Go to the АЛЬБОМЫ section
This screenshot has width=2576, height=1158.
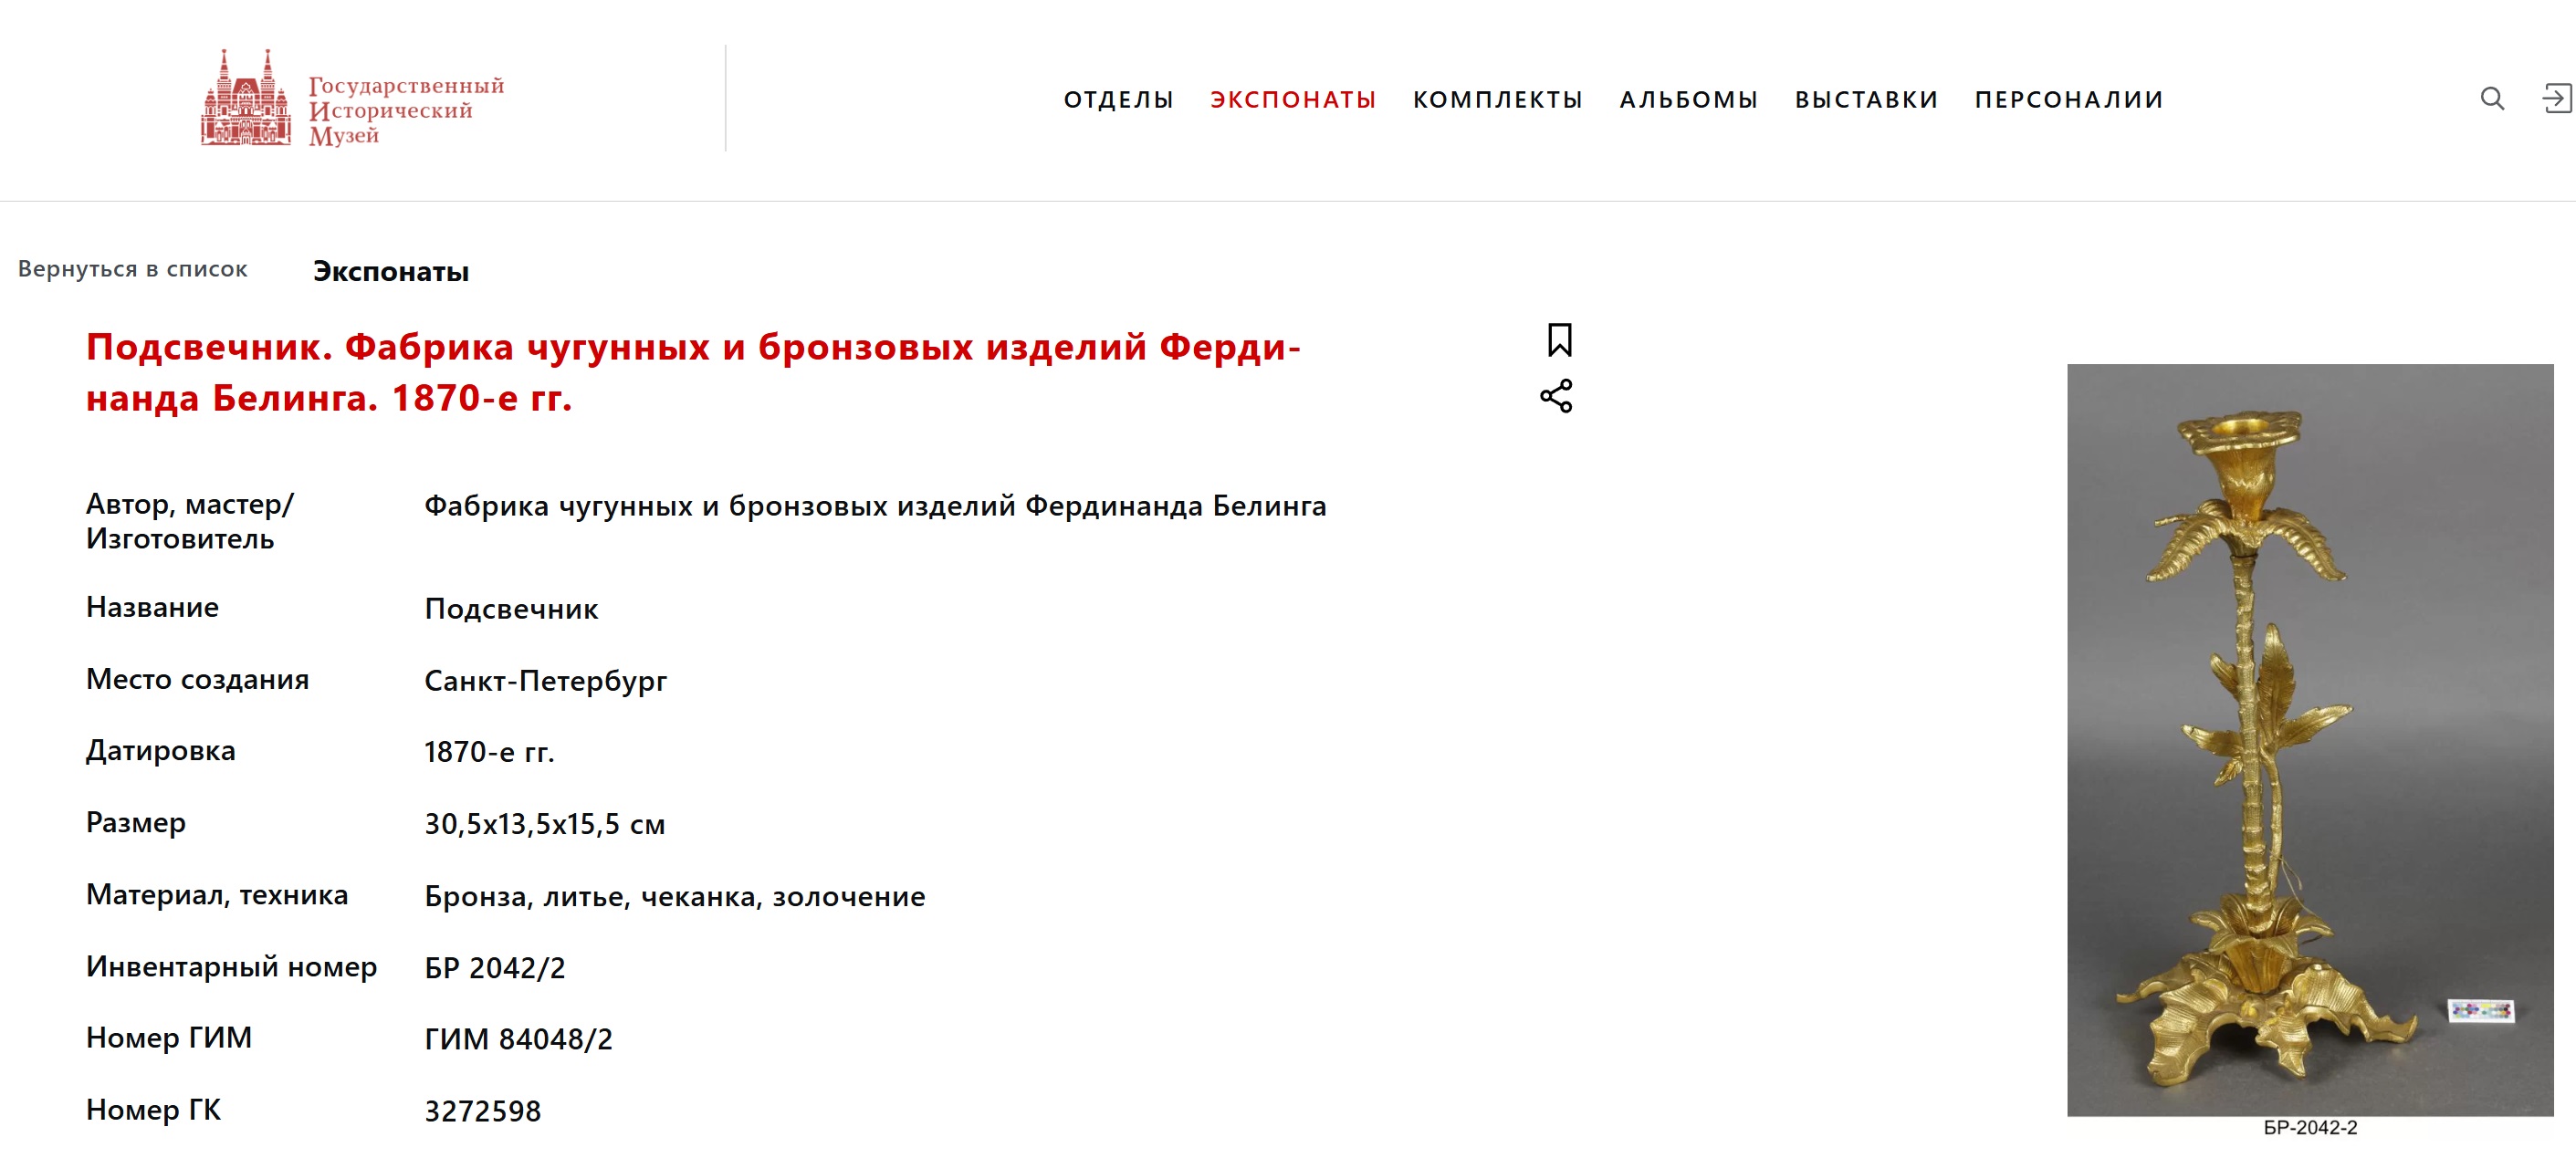tap(1688, 100)
